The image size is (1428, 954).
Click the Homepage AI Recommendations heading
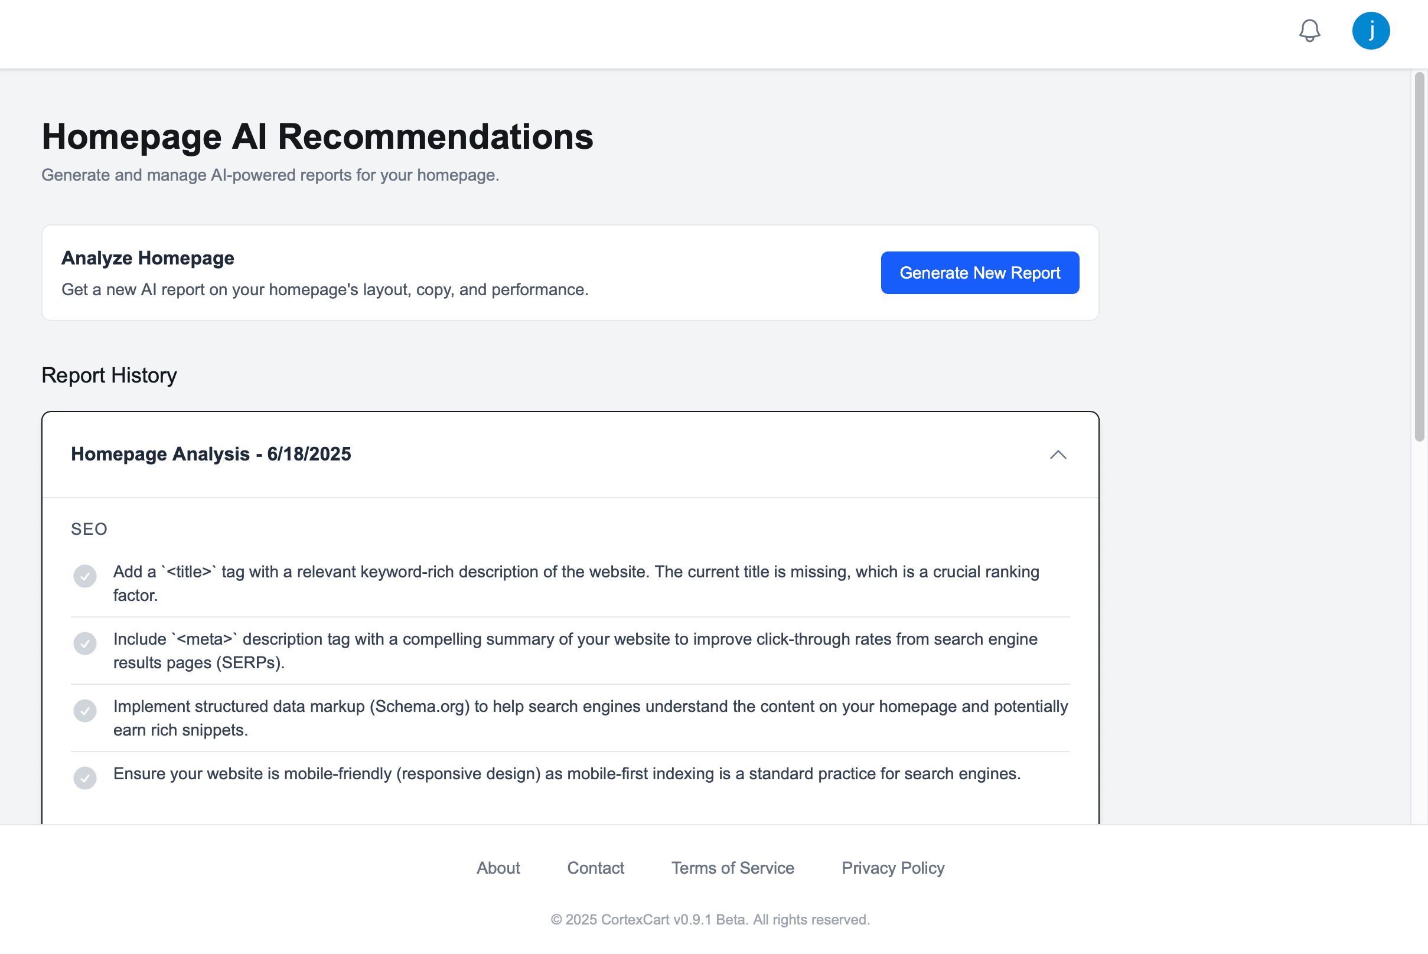[317, 136]
